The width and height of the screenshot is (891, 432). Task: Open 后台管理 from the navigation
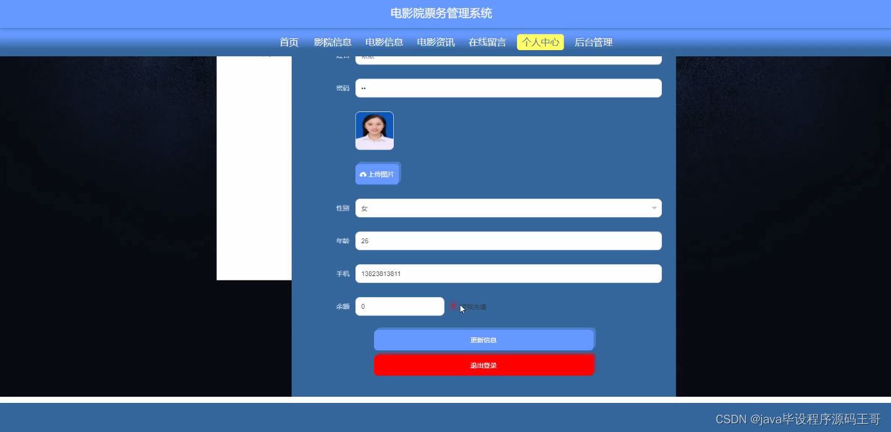pos(593,42)
